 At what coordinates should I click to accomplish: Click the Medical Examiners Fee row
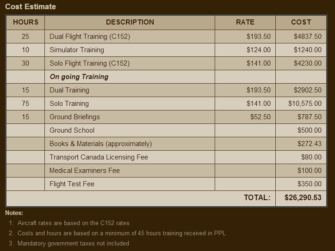pos(166,171)
